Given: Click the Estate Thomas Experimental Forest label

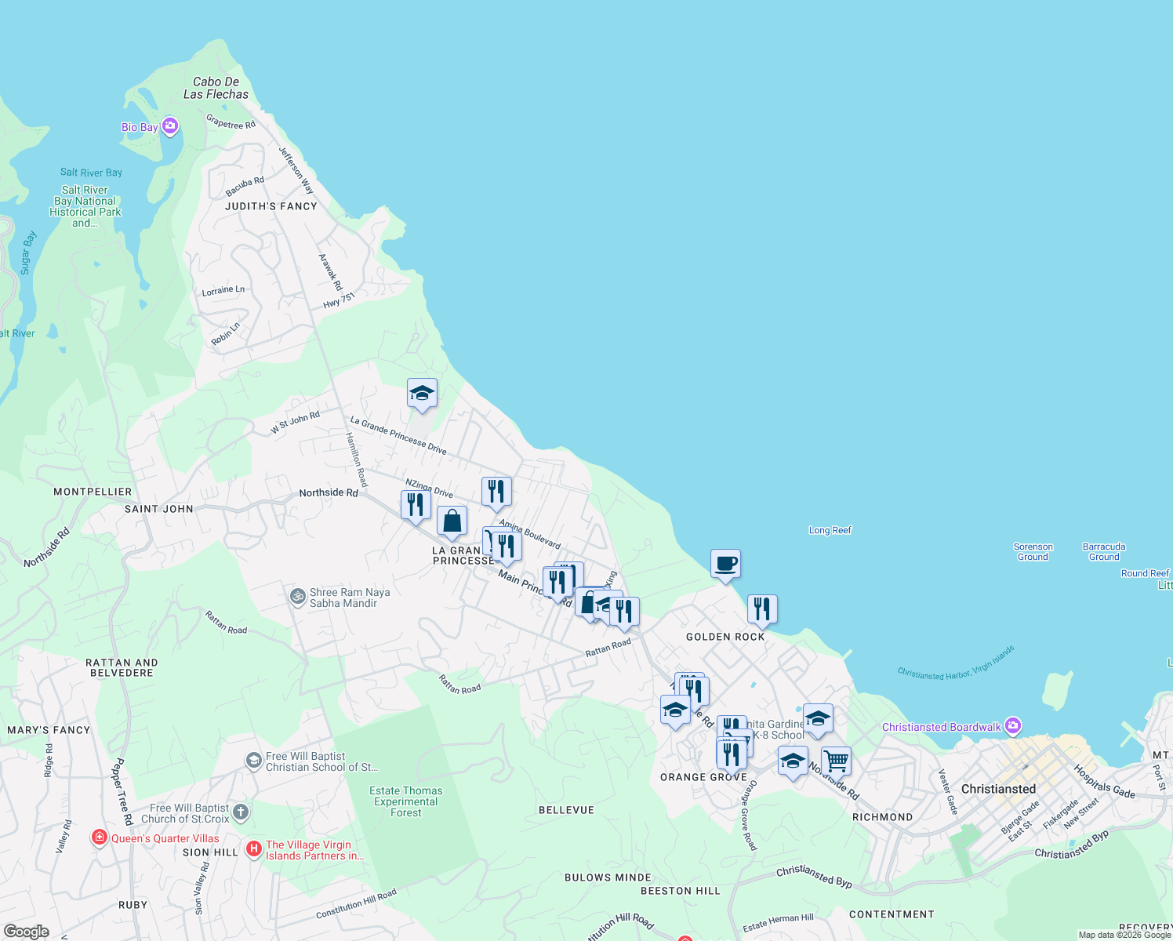Looking at the screenshot, I should 406,801.
